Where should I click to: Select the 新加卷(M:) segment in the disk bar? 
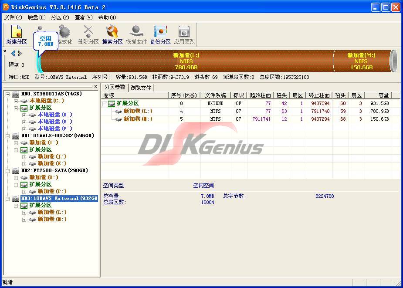tap(362, 61)
